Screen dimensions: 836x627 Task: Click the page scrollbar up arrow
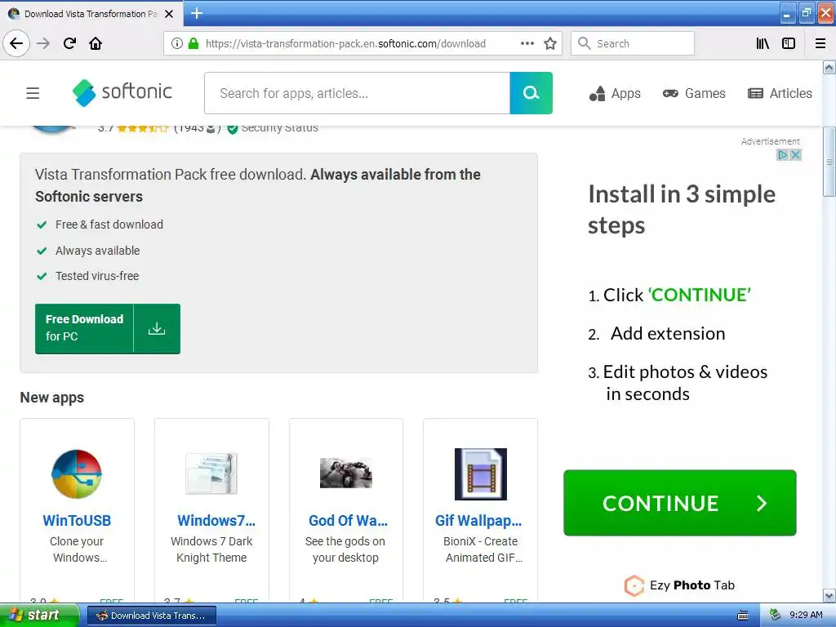[829, 67]
